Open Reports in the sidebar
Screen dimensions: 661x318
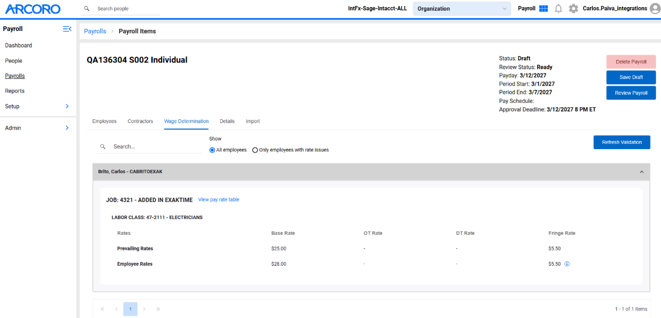tap(15, 91)
